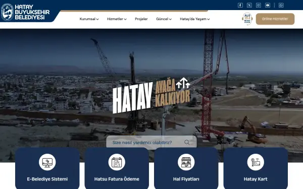Click the Hatay Büyükşehir Belediyesi logo
Image resolution: width=303 pixels, height=189 pixels.
tap(25, 12)
